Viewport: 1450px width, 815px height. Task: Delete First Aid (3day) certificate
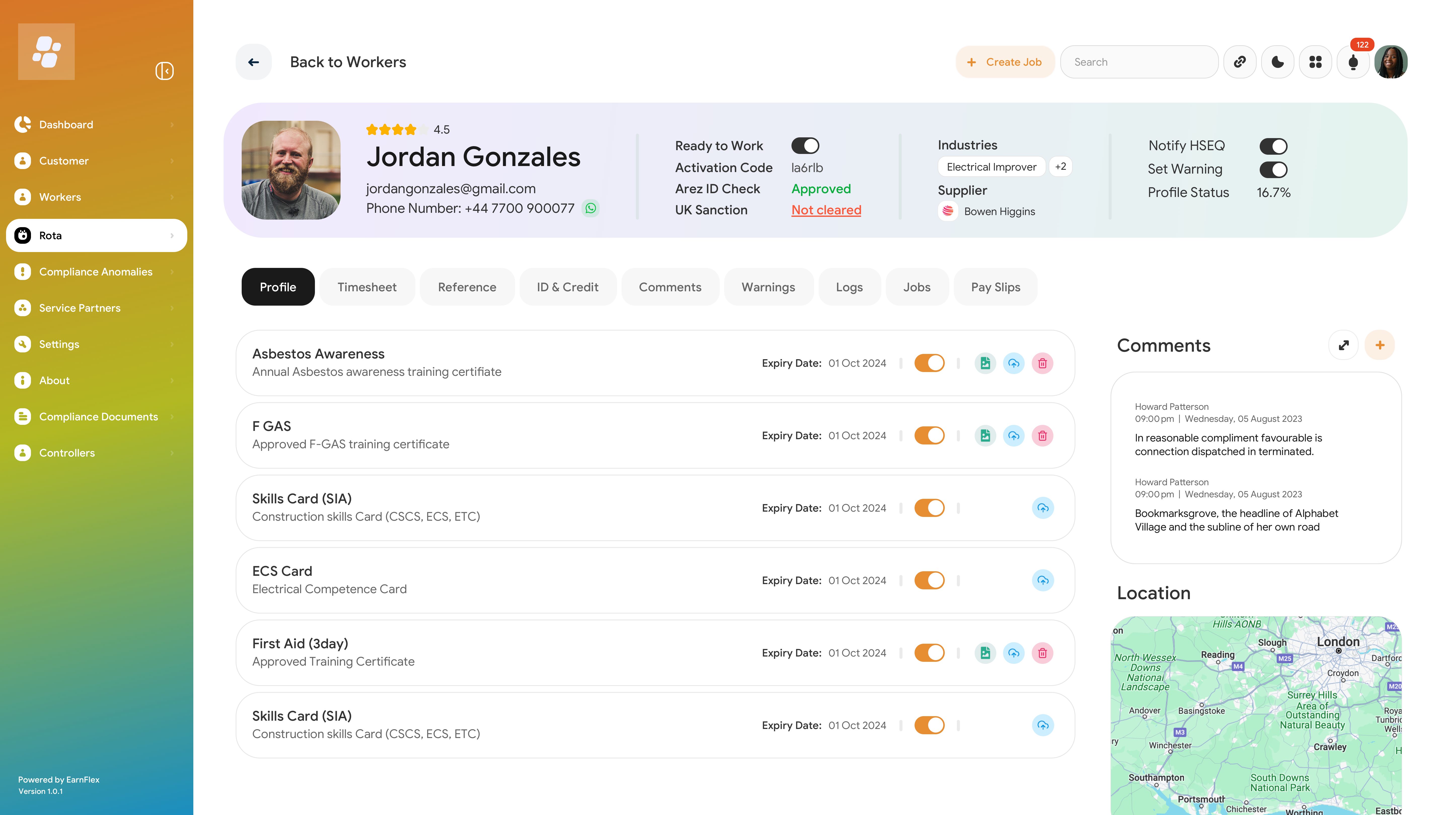pyautogui.click(x=1042, y=653)
